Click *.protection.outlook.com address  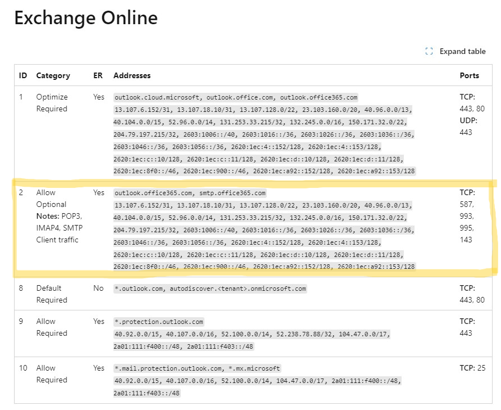(x=159, y=322)
